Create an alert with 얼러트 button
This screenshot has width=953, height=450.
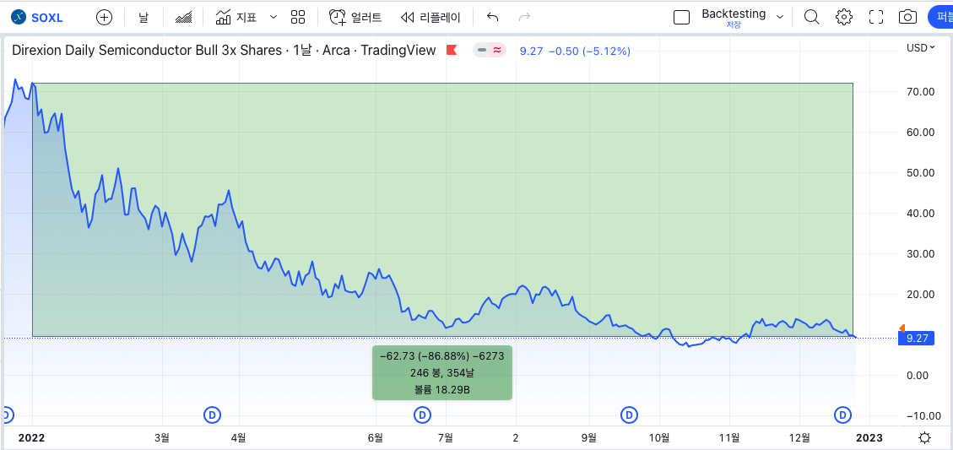click(355, 17)
